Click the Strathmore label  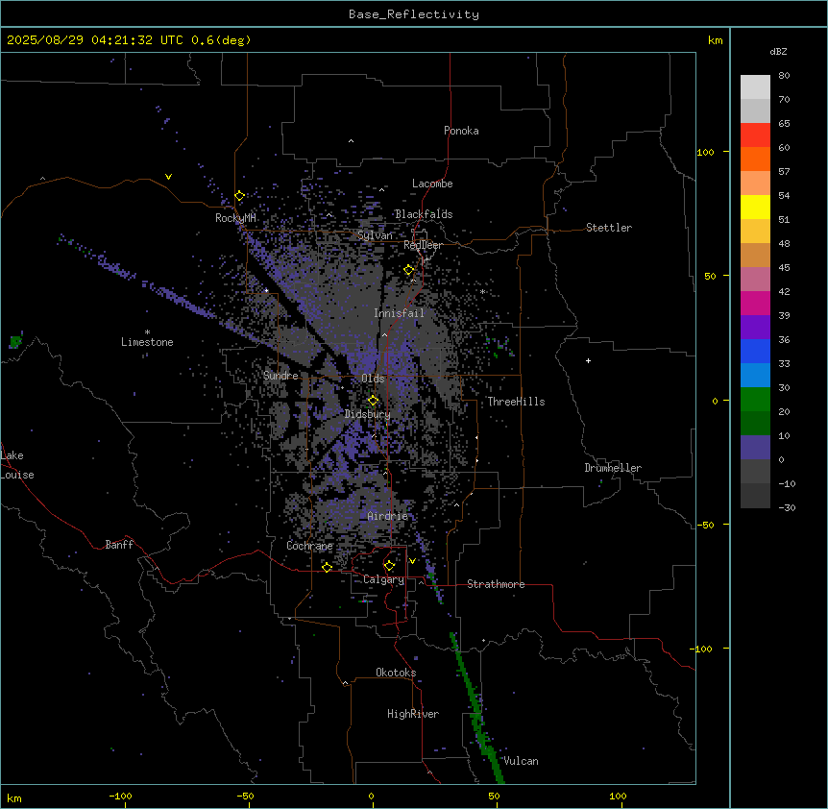[x=496, y=584]
